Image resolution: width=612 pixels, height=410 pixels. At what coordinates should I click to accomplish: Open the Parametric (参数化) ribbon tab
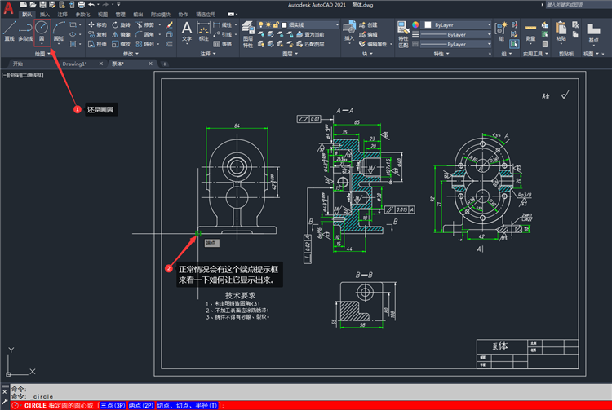pos(82,15)
